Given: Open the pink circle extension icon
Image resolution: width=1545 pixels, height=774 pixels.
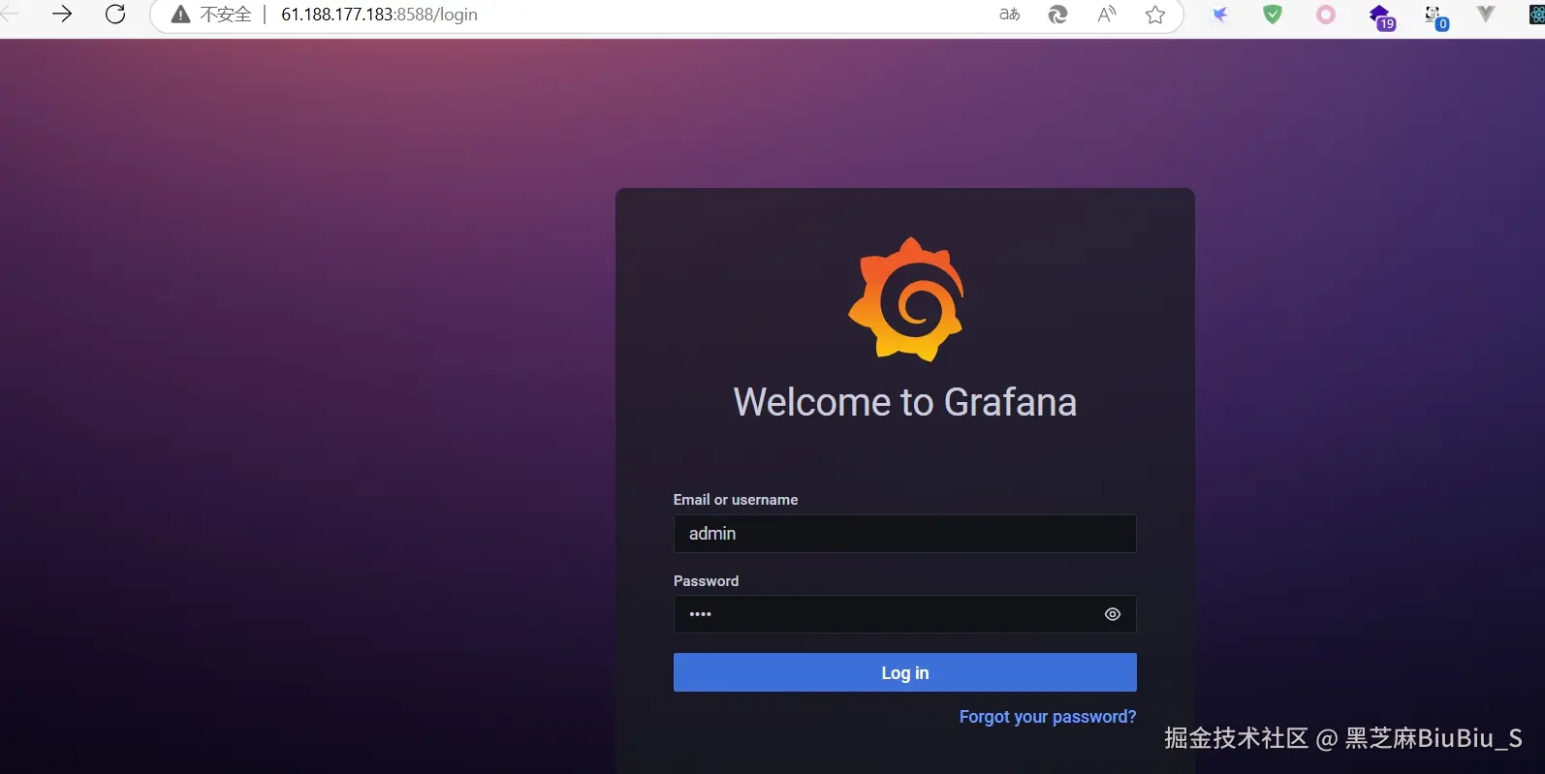Looking at the screenshot, I should pos(1325,15).
